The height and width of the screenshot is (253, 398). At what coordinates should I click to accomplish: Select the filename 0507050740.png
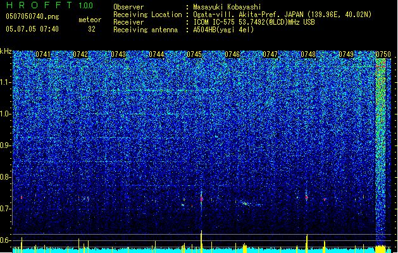[x=32, y=17]
